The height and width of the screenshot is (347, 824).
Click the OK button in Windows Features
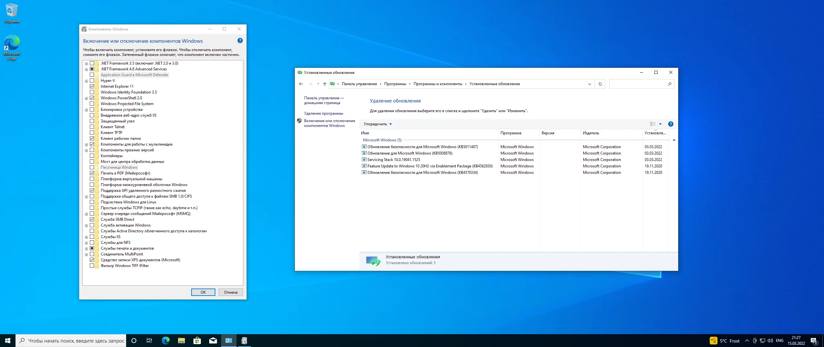[203, 292]
